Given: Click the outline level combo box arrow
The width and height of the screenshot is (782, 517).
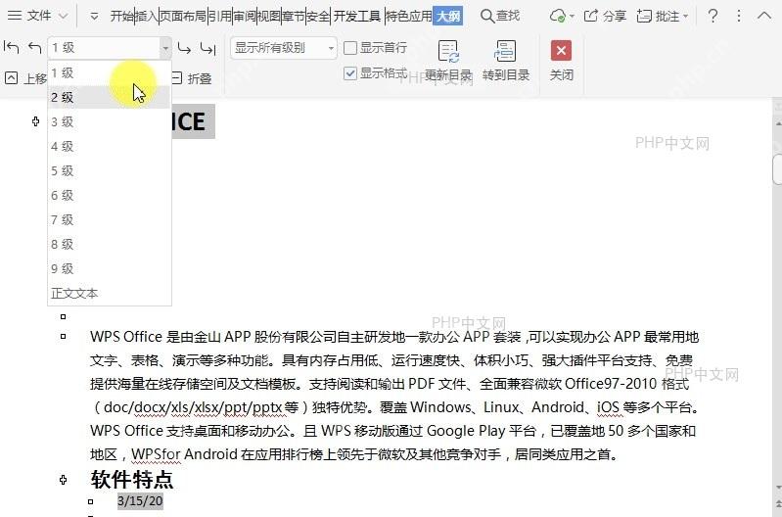Looking at the screenshot, I should [x=165, y=48].
